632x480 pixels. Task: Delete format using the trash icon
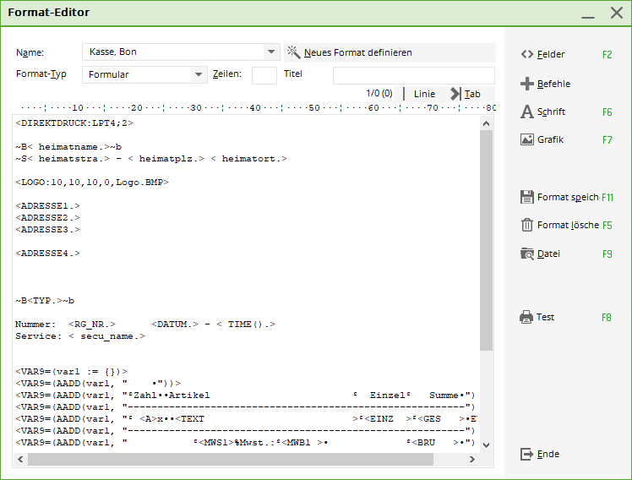[527, 225]
